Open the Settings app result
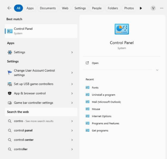The height and width of the screenshot is (159, 167). 41,52
